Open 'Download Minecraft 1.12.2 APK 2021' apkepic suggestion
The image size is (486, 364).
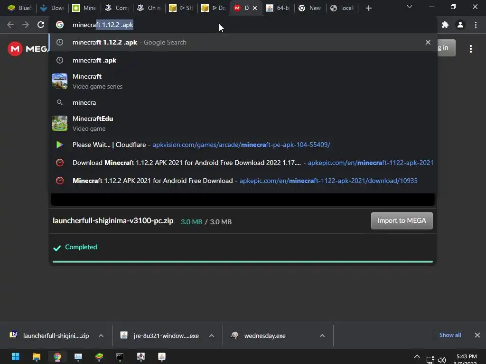tap(243, 163)
